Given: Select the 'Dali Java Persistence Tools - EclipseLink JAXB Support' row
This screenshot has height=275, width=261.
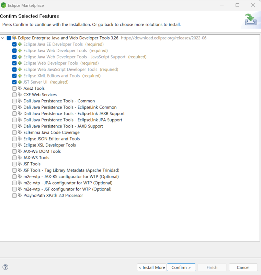Looking at the screenshot, I should point(74,113).
